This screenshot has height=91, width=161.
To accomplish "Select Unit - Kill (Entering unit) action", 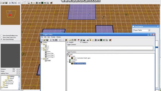I will click(79, 63).
